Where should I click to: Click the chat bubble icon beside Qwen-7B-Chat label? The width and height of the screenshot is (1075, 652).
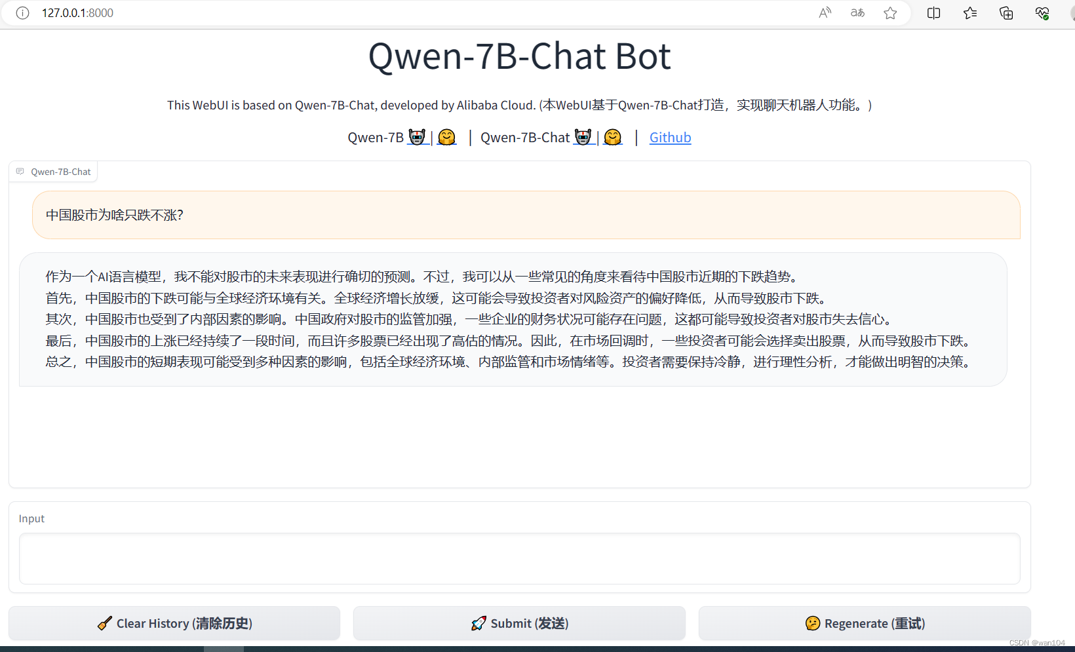(x=20, y=172)
